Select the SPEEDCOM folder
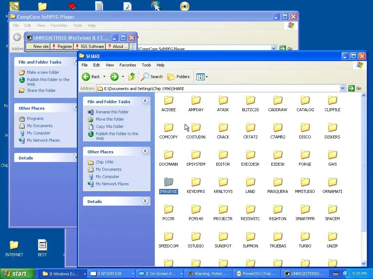Screen dimensions: 373x279 (x=168, y=240)
